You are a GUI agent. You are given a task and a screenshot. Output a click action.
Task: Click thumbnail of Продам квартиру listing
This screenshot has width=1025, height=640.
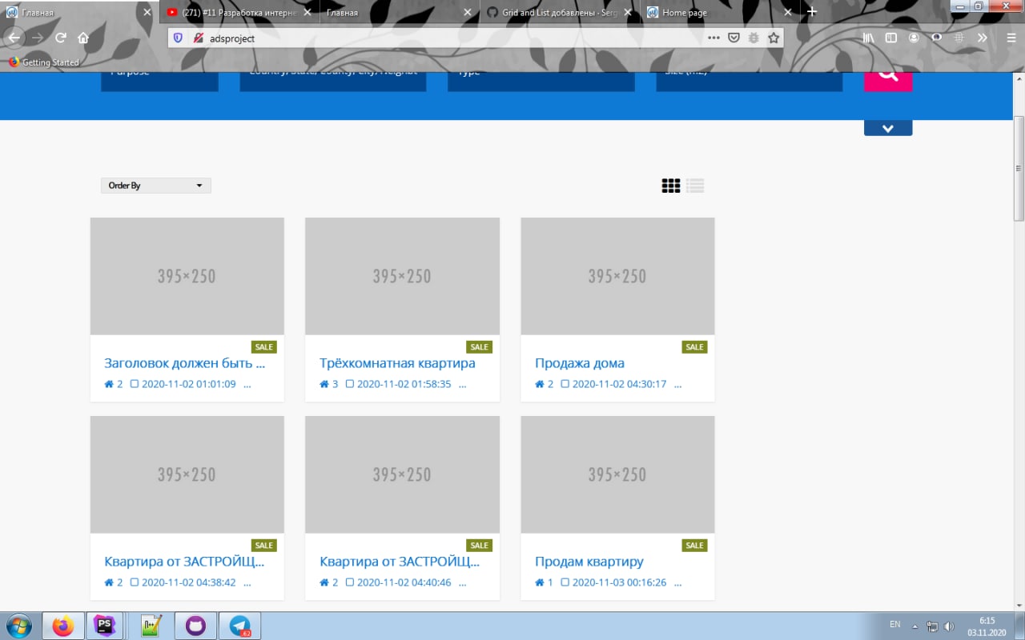(x=617, y=474)
